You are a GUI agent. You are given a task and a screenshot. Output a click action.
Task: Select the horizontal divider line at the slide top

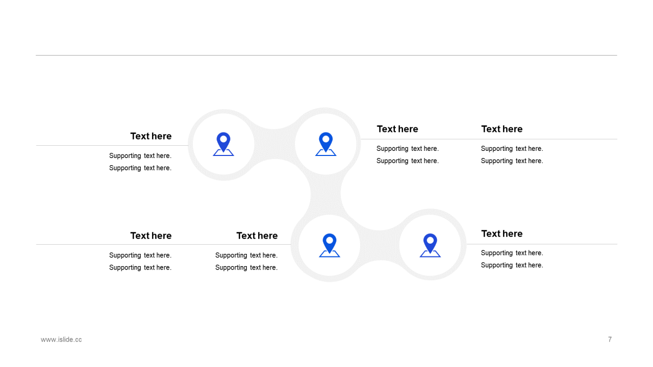pos(326,55)
